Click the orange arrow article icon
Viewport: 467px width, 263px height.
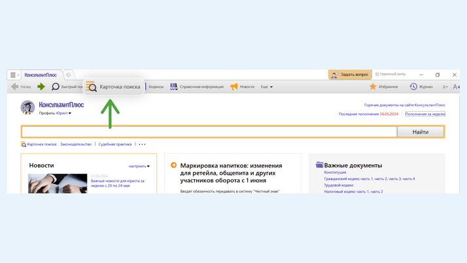[x=173, y=165]
